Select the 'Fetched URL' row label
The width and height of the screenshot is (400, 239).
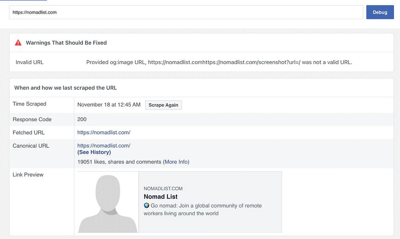coord(28,133)
